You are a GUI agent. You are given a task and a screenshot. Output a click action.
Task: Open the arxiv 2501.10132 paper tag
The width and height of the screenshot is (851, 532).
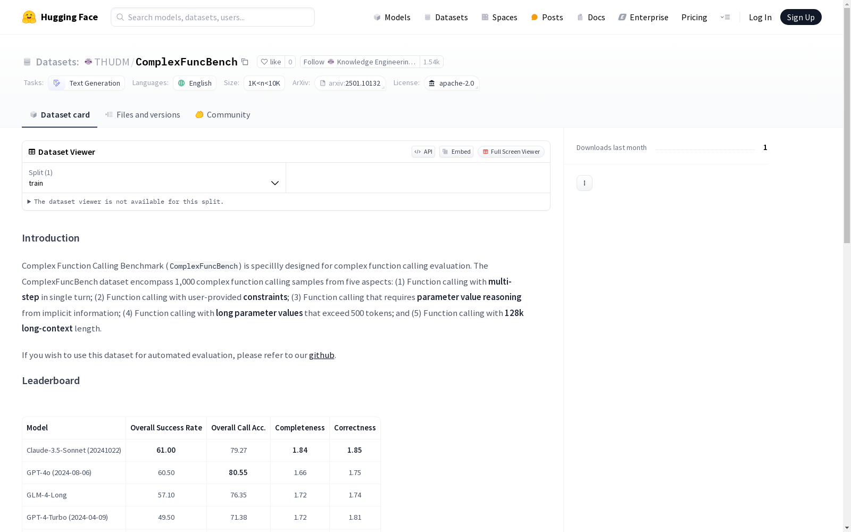pyautogui.click(x=350, y=83)
